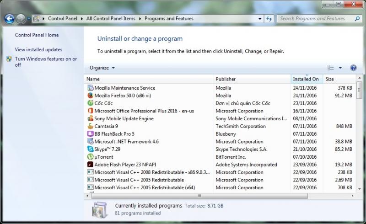Open the Organize menu
366x224 pixels.
tap(102, 68)
